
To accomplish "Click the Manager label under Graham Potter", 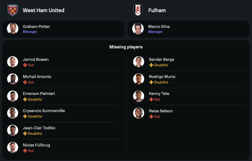I will point(30,32).
